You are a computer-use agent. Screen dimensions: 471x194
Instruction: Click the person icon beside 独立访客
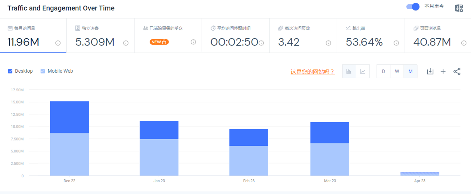(77, 28)
